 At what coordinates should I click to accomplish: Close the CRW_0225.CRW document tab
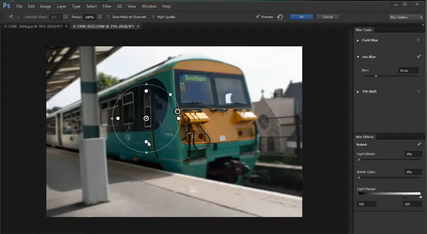pos(138,26)
